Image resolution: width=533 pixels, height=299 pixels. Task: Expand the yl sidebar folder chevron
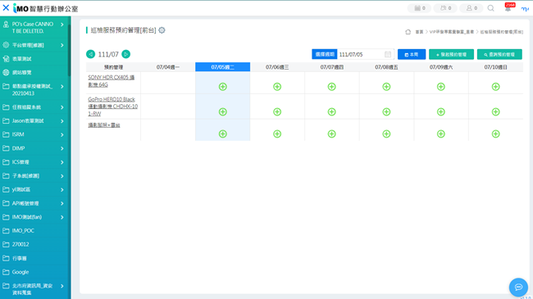click(62, 189)
